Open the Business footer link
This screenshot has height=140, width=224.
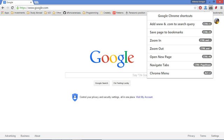tap(25, 136)
